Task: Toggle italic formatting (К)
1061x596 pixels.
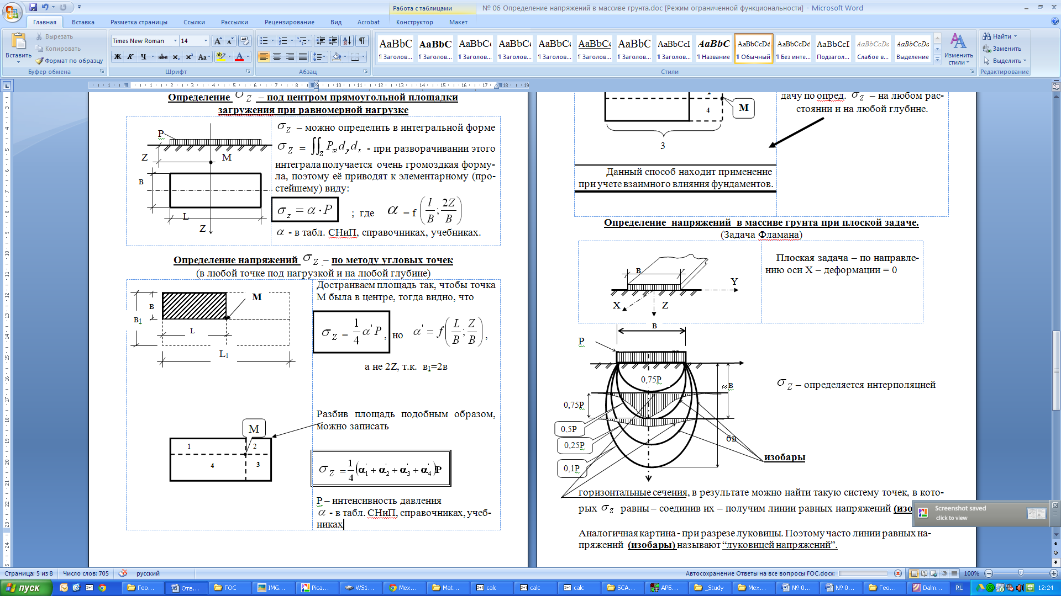Action: [x=130, y=57]
